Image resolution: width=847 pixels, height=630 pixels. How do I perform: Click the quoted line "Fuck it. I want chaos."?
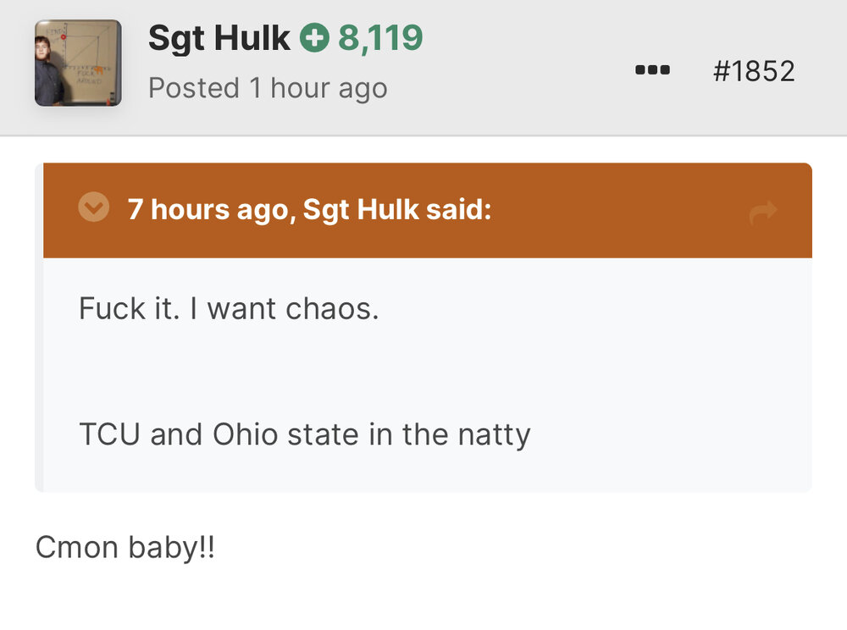(x=229, y=308)
